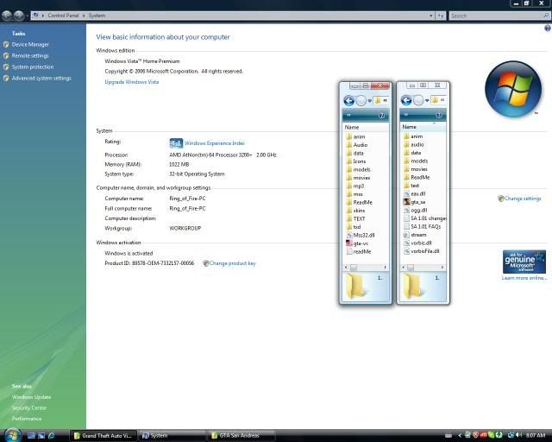
Task: Select vorbis.dll in San Andreas window
Action: click(417, 243)
